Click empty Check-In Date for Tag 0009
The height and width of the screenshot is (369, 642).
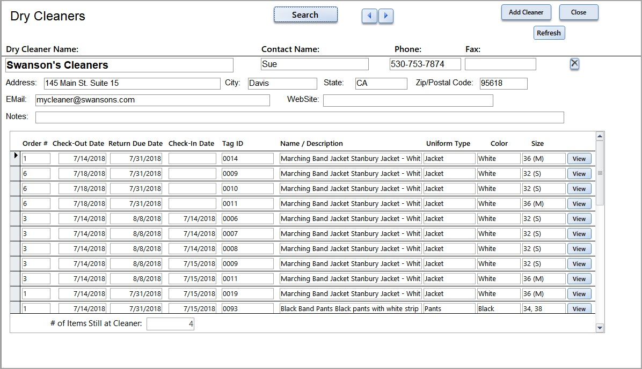pyautogui.click(x=192, y=174)
